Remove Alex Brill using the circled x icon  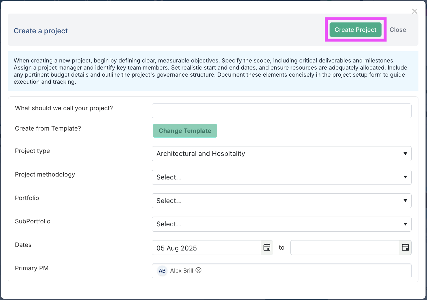pyautogui.click(x=198, y=271)
